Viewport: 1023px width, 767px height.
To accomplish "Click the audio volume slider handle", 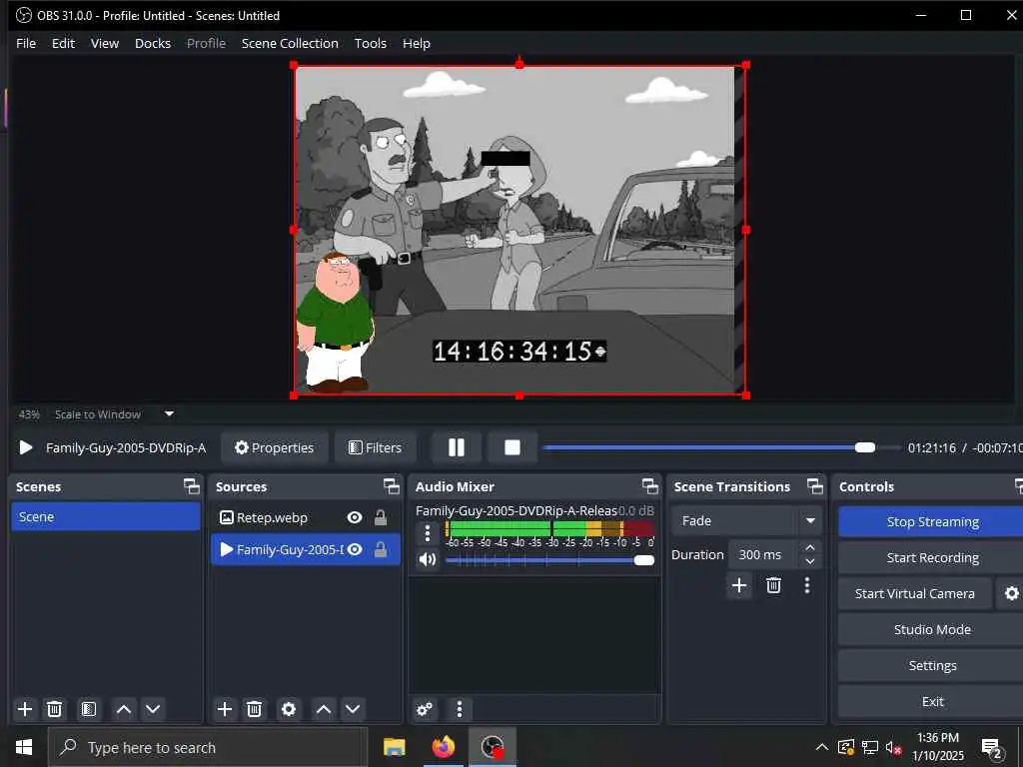I will [644, 560].
